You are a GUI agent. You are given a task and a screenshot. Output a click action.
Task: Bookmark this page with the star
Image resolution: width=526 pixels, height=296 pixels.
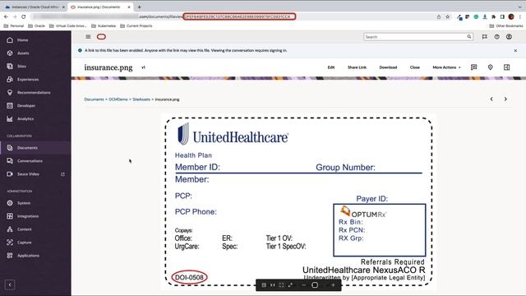pyautogui.click(x=447, y=16)
